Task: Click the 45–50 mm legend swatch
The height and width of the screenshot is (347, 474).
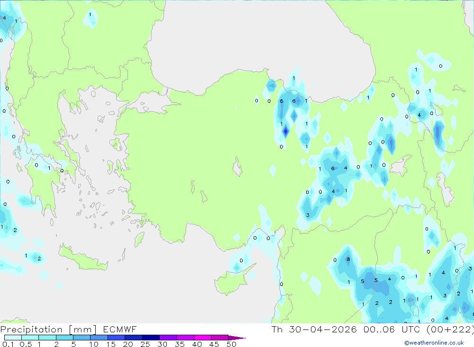Action: point(219,338)
